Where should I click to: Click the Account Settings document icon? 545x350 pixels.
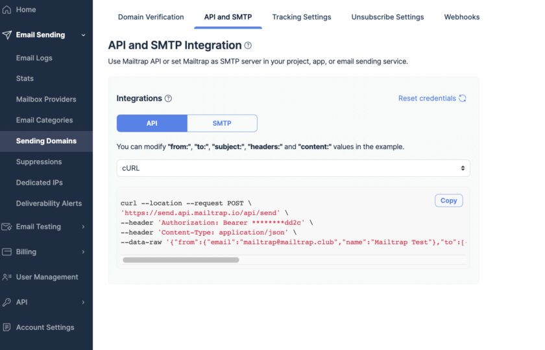[6, 327]
